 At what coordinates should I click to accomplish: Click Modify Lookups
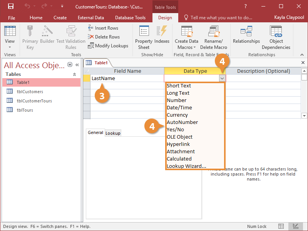(x=108, y=46)
